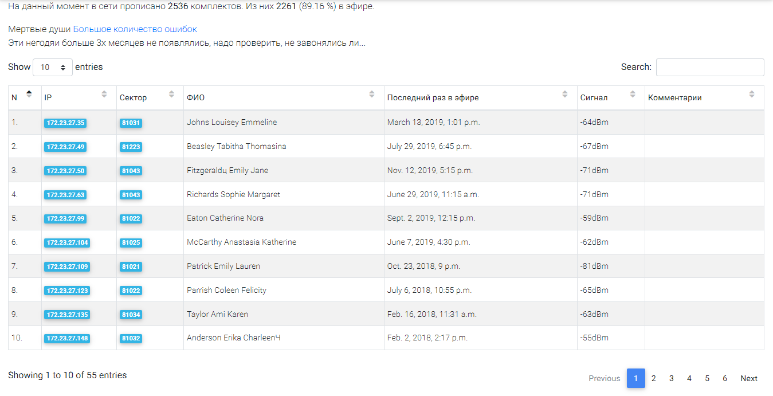This screenshot has height=396, width=773.
Task: Select pagination page 4
Action: coord(689,378)
